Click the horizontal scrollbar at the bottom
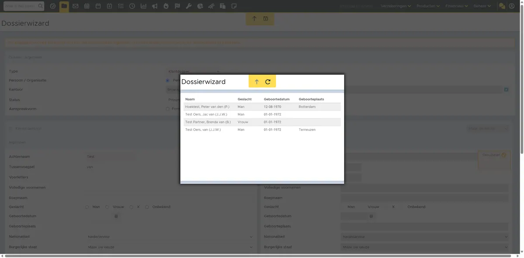 pyautogui.click(x=258, y=255)
